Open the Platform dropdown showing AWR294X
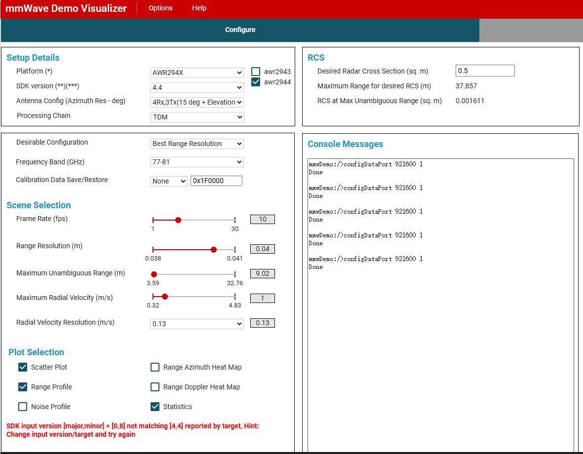The image size is (583, 454). [x=196, y=73]
